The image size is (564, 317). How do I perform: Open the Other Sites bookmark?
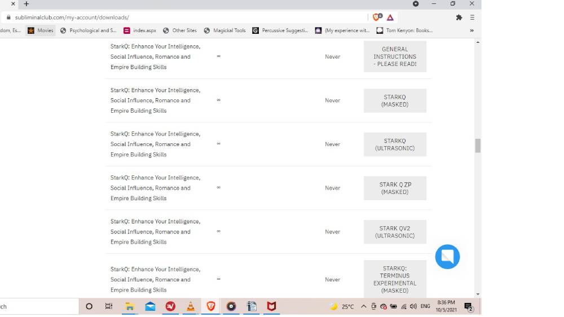tap(180, 30)
